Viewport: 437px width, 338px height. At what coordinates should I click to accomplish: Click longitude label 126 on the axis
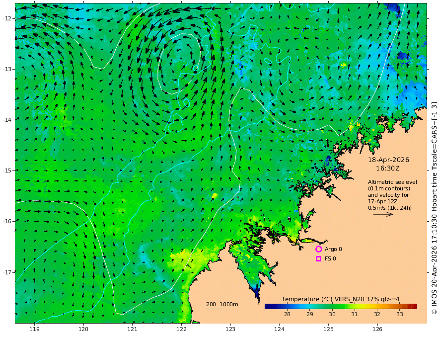click(x=377, y=329)
